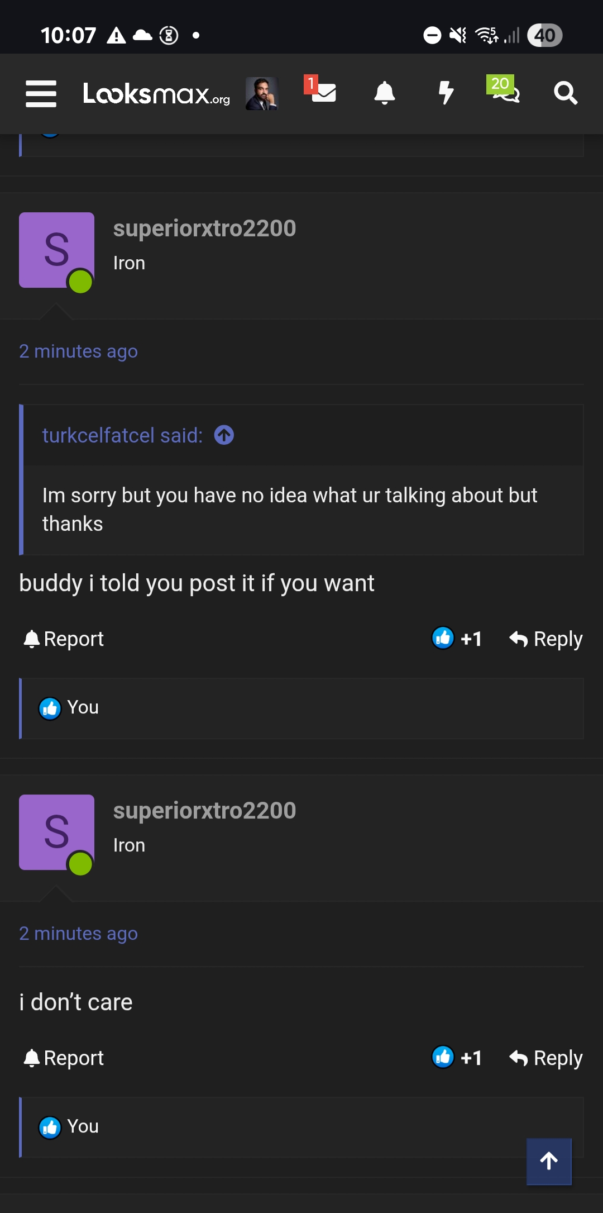
Task: Open the '2 minutes ago' timestamp link
Action: pyautogui.click(x=78, y=351)
